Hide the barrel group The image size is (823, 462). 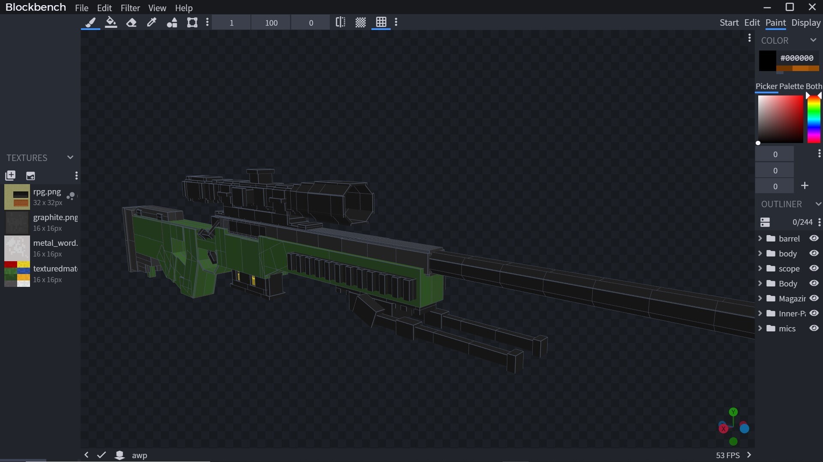[x=814, y=238]
